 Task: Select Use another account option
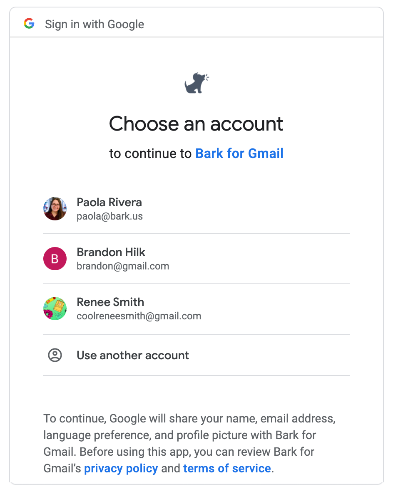[x=196, y=355]
